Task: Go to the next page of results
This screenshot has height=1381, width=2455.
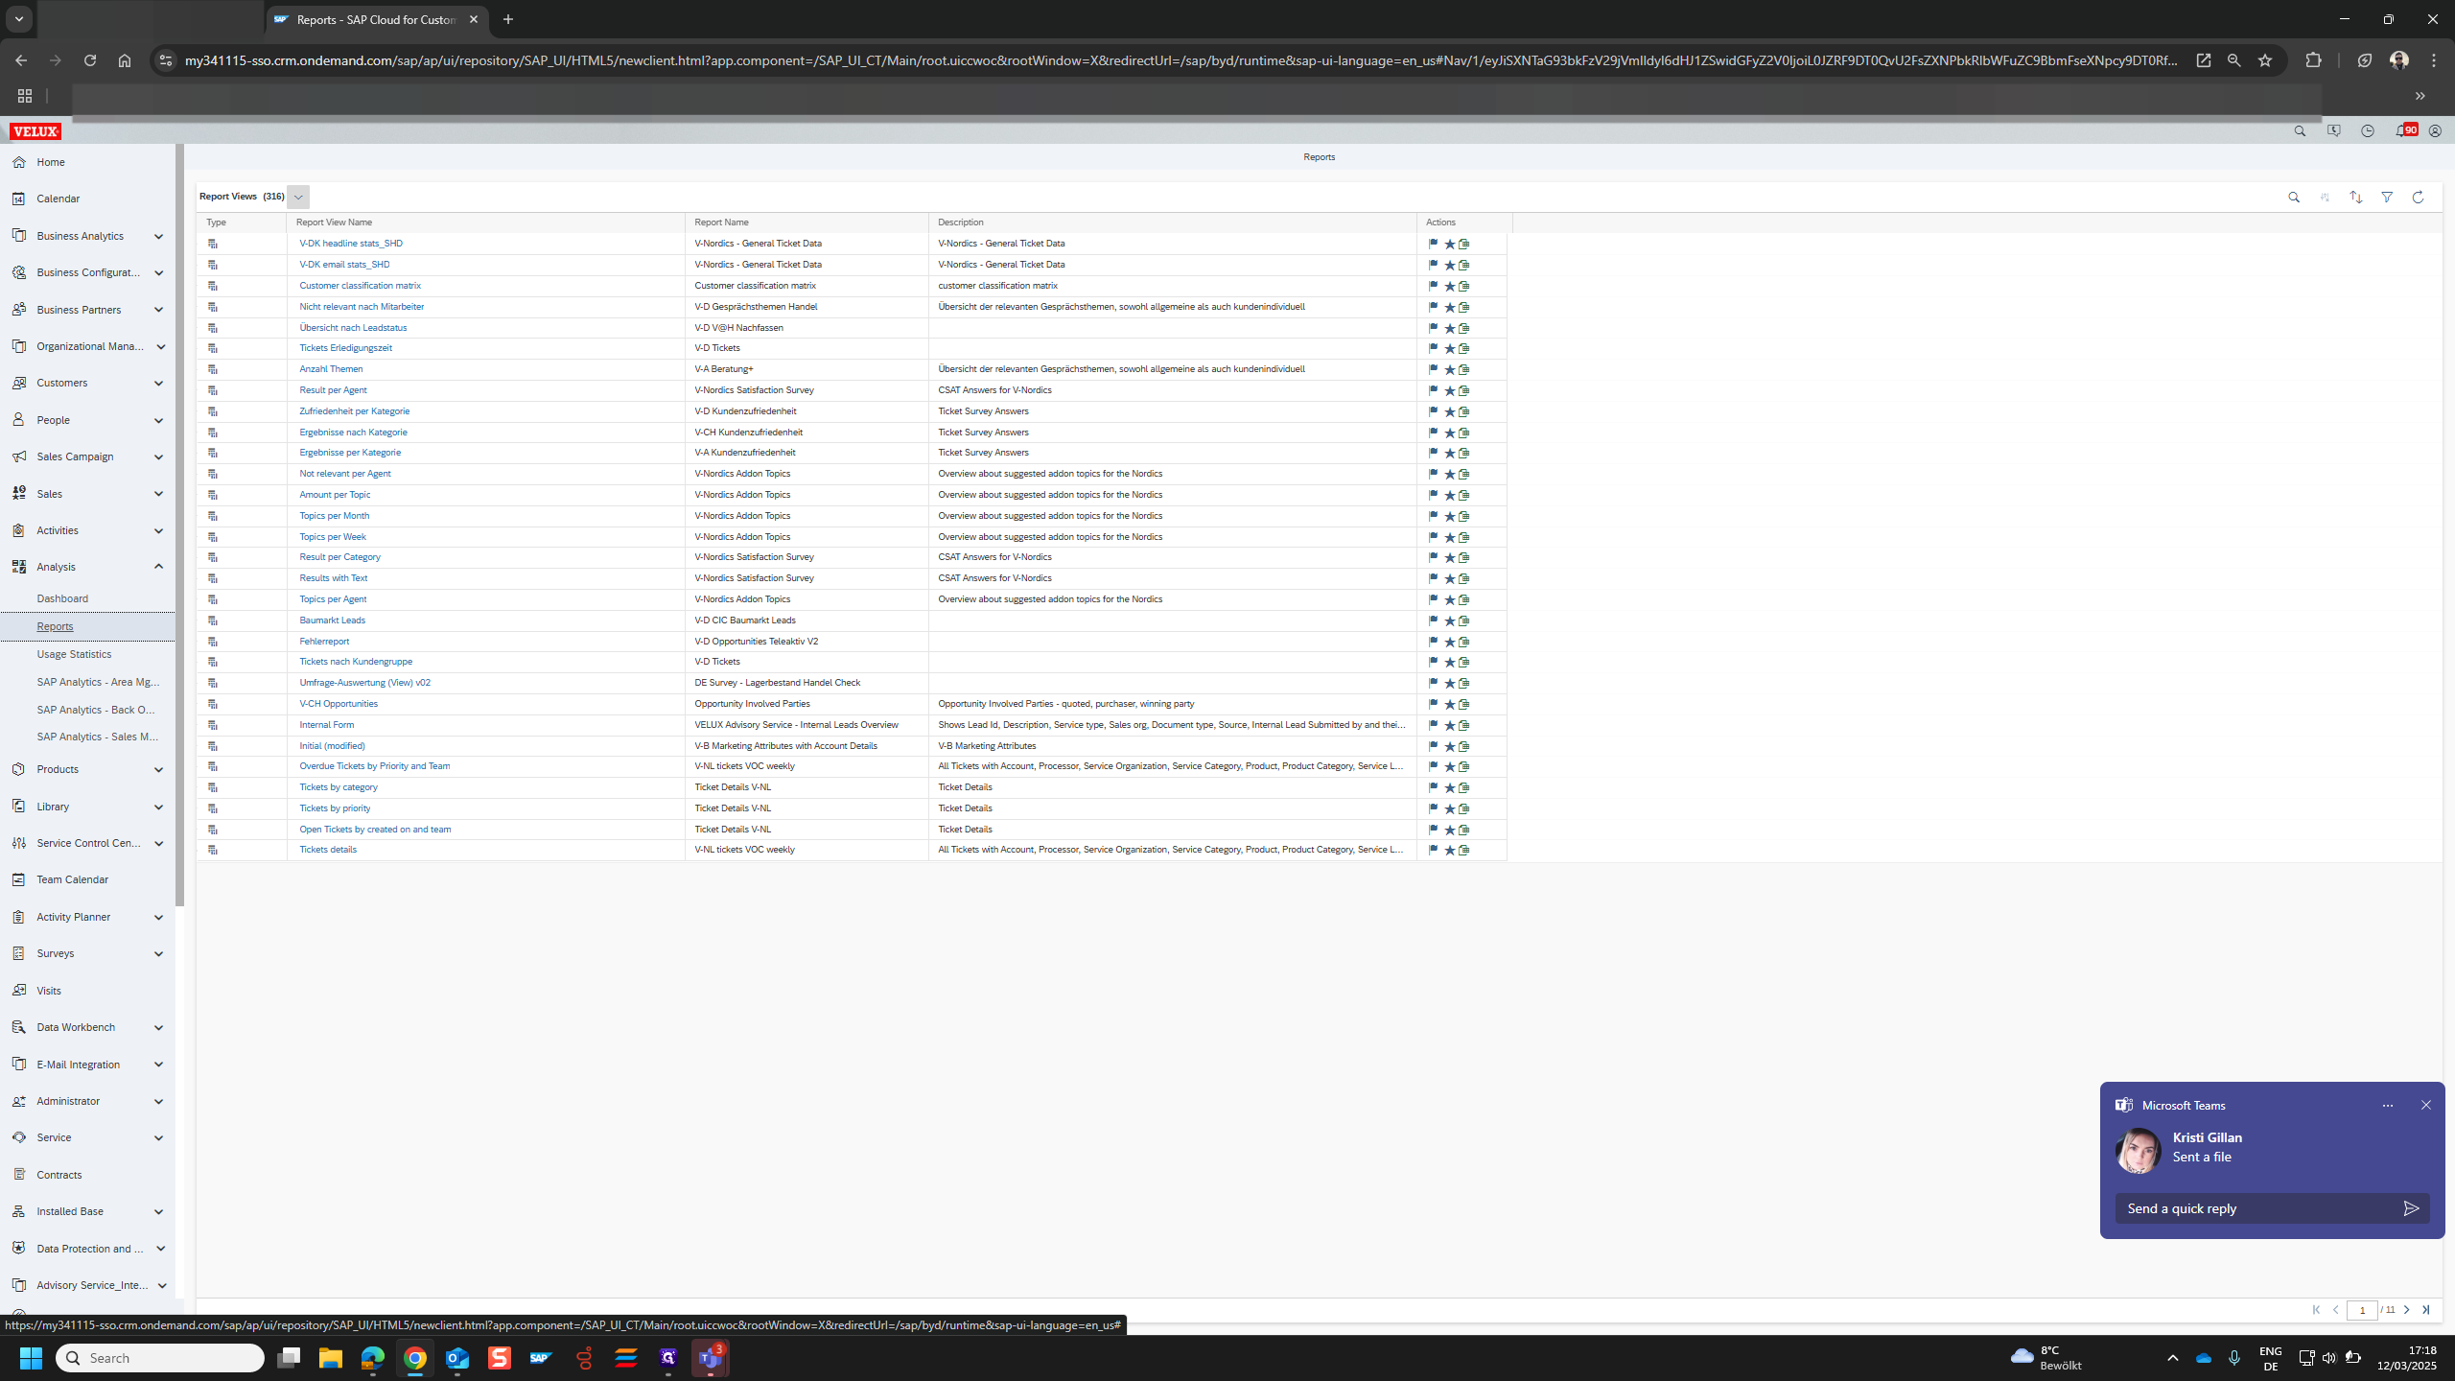Action: (2406, 1310)
